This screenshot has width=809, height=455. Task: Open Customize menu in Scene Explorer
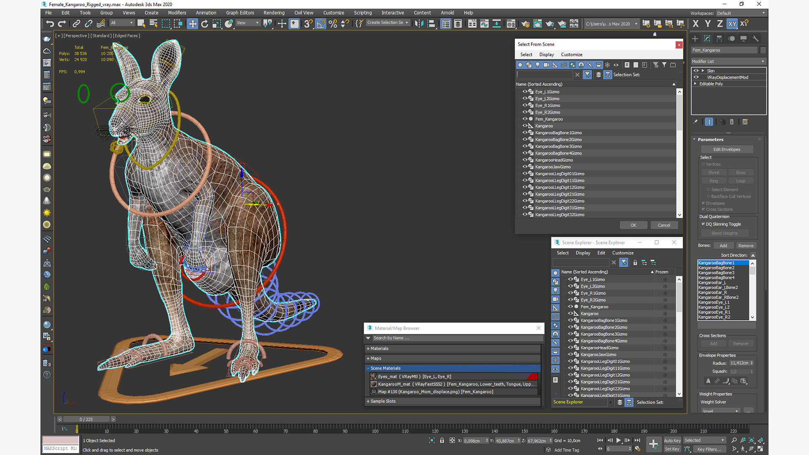pos(623,253)
